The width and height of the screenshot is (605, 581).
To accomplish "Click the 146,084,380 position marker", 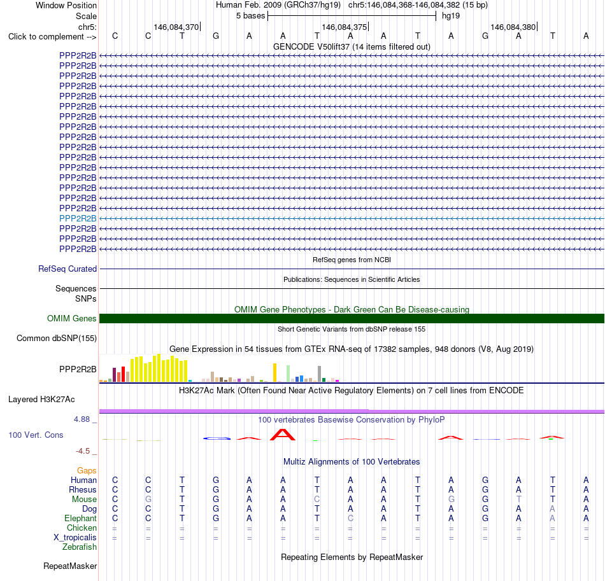I will pos(513,27).
